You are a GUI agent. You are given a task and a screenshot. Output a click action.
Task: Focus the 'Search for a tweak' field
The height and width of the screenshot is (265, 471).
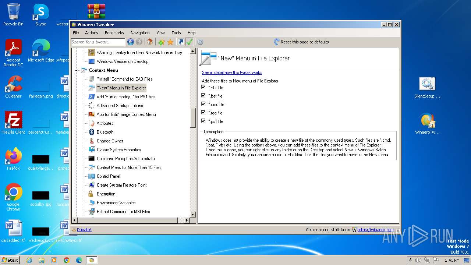coord(98,42)
